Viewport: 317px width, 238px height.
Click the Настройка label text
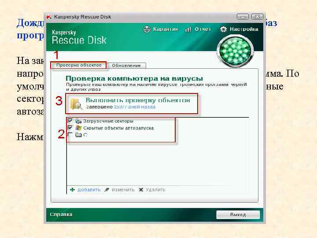pos(244,29)
